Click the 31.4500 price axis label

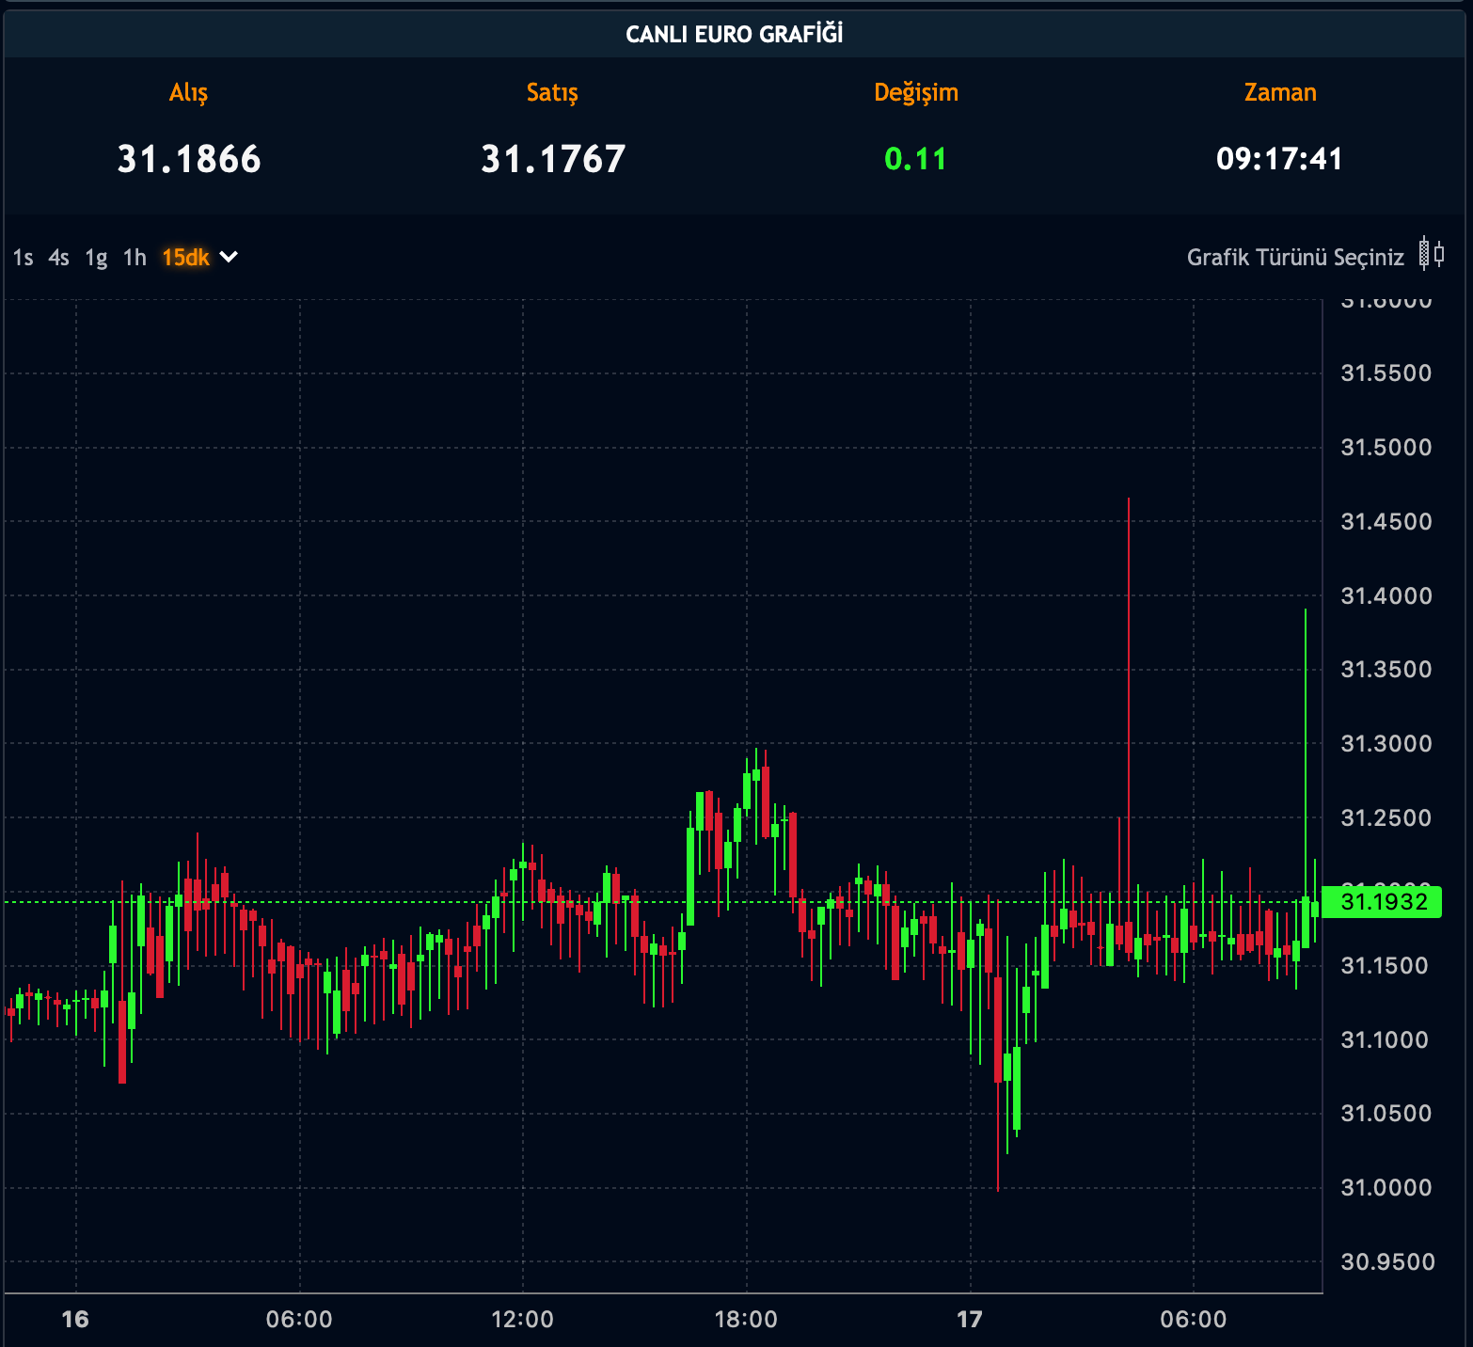(1386, 521)
